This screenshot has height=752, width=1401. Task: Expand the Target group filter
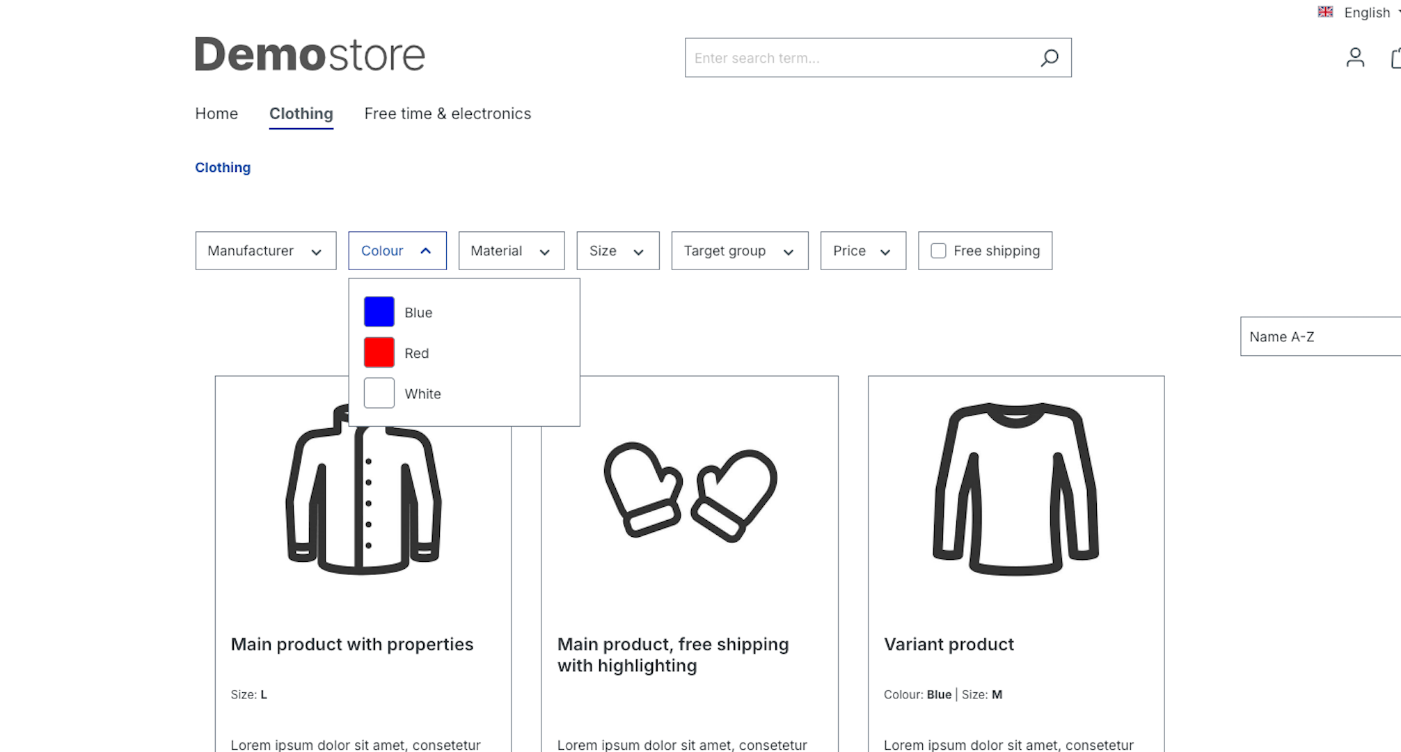[x=739, y=251]
